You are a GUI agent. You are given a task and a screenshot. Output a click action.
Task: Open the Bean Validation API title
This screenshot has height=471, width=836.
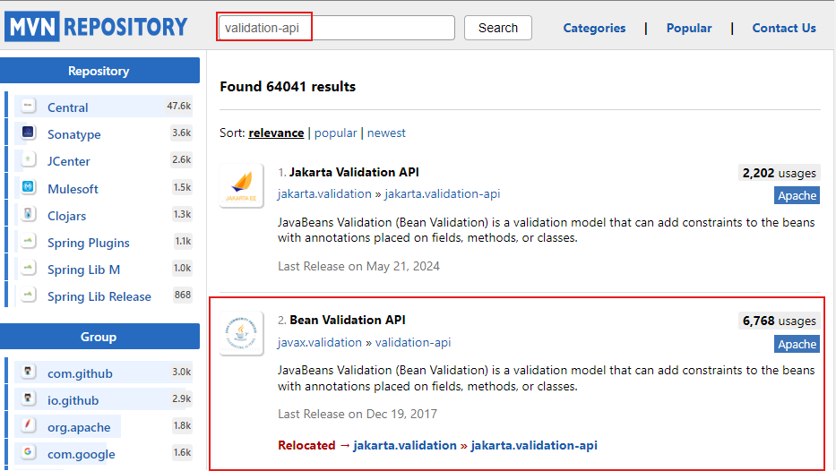(x=348, y=320)
